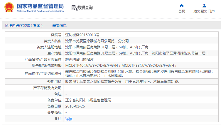
Task: Go to 首页 text label
Action: (182, 11)
